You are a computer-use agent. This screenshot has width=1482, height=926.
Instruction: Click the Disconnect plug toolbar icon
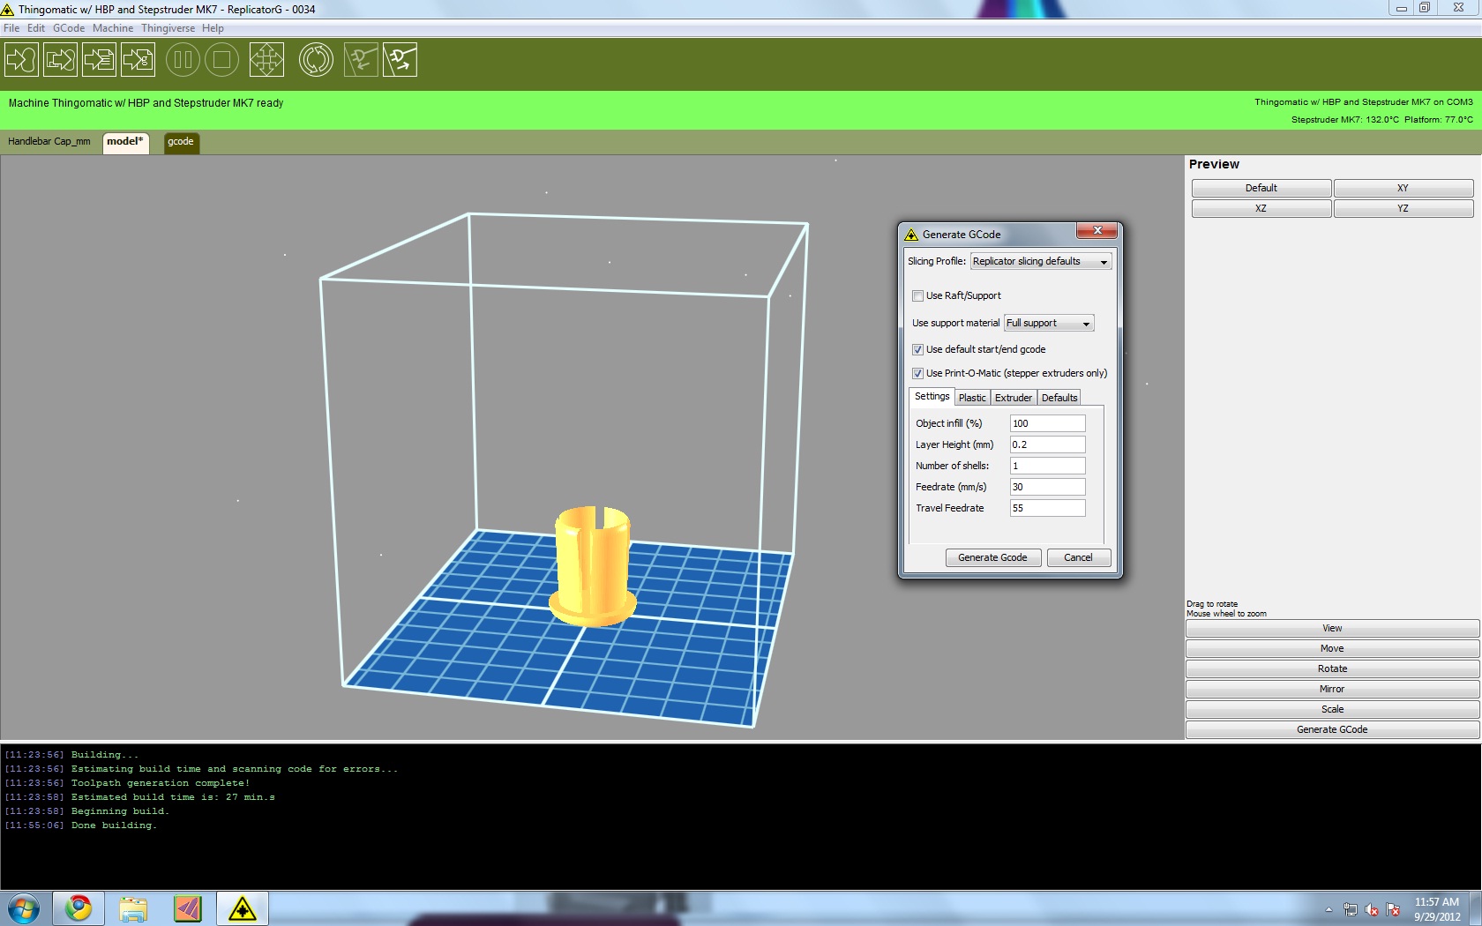coord(400,60)
